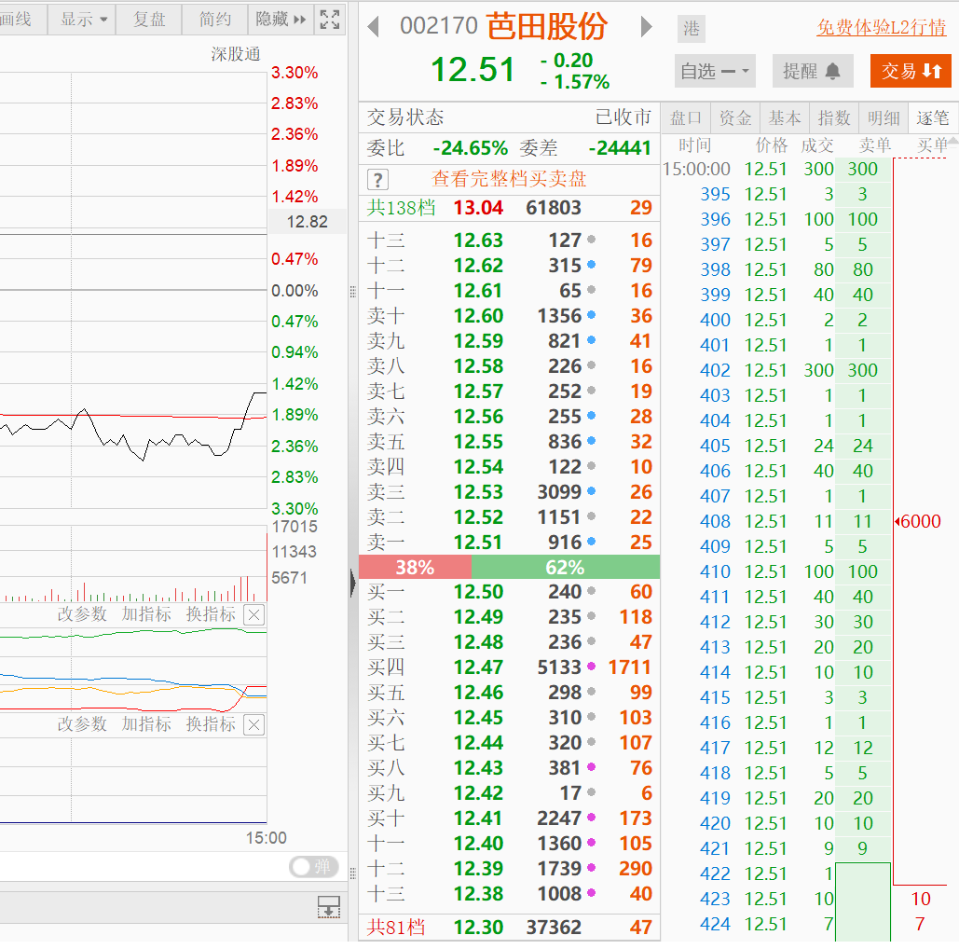This screenshot has height=949, width=959.
Task: Click the 6000 red marker
Action: [x=919, y=521]
